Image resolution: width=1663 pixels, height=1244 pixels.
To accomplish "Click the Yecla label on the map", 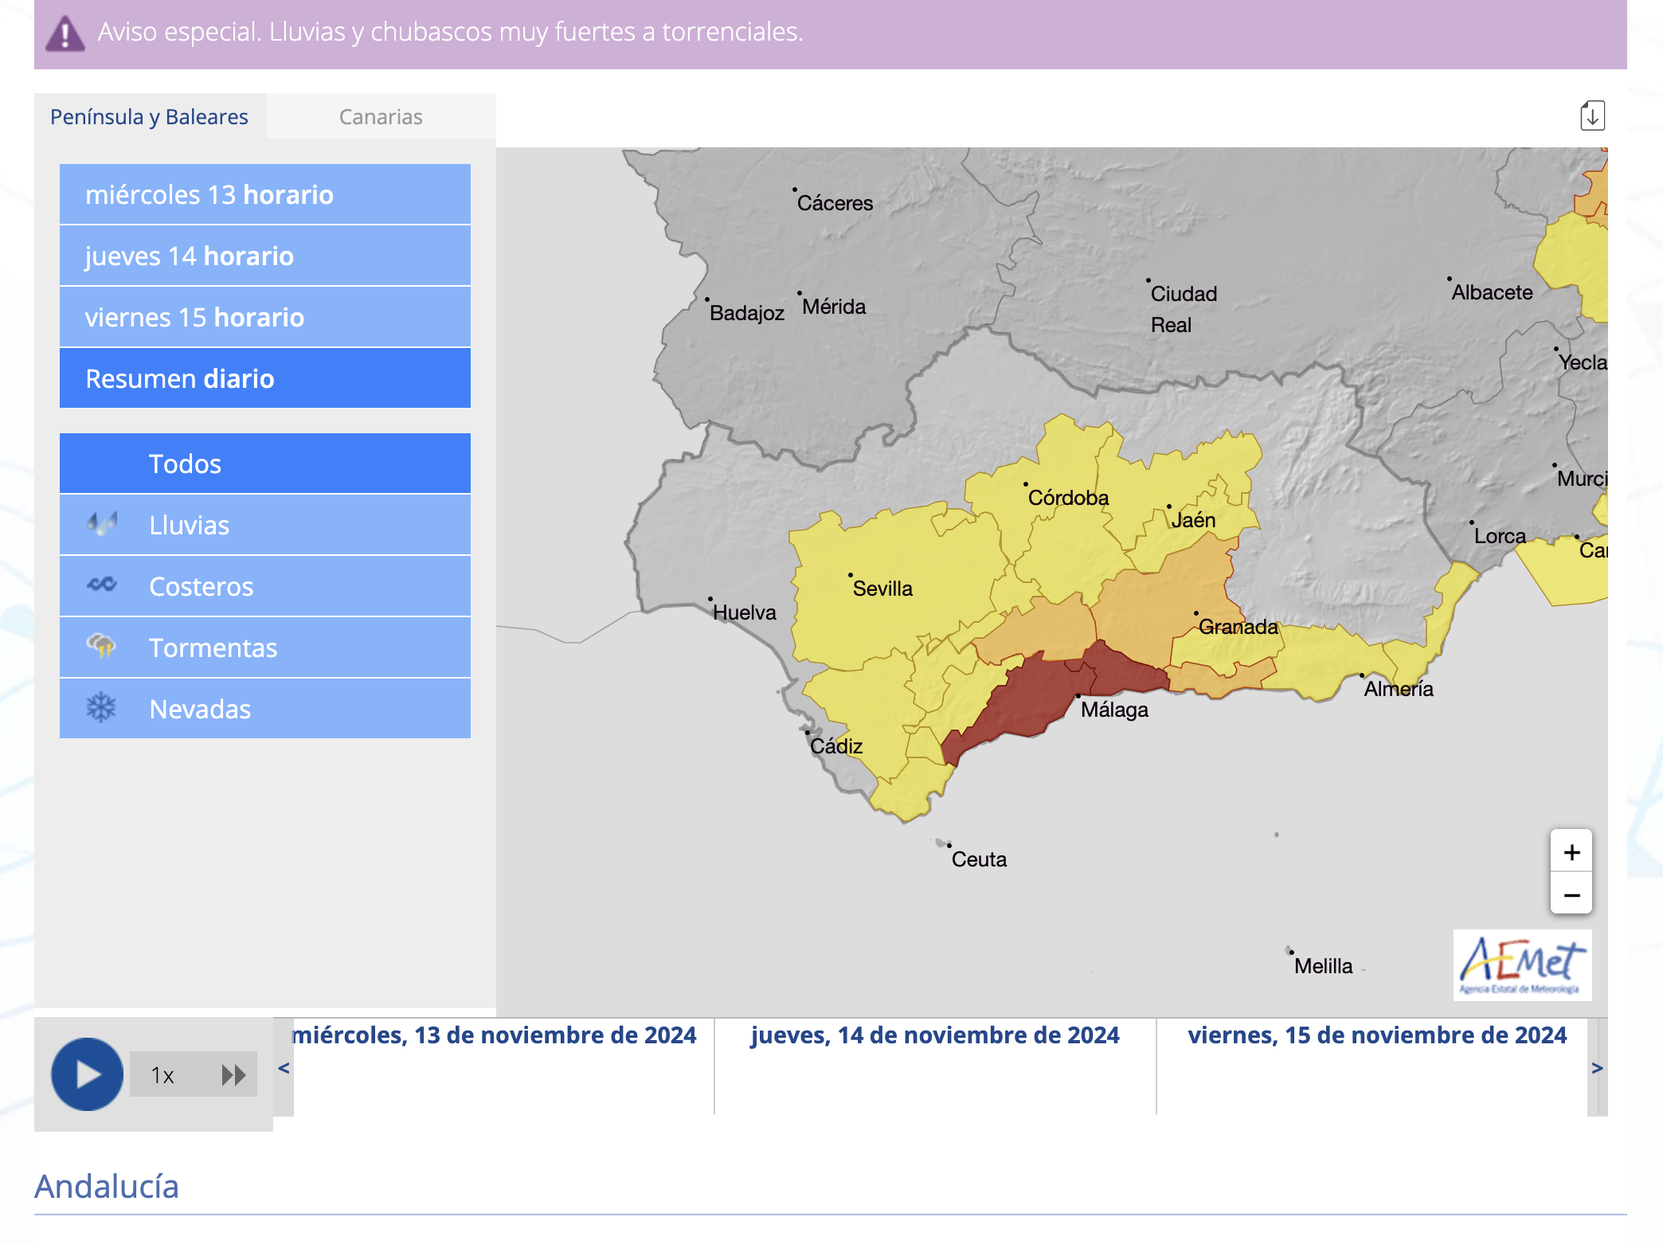I will pyautogui.click(x=1583, y=362).
